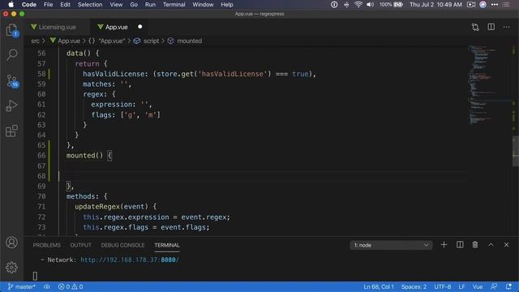The width and height of the screenshot is (519, 292).
Task: Click Ln 68, Col 1 status item
Action: [x=379, y=286]
